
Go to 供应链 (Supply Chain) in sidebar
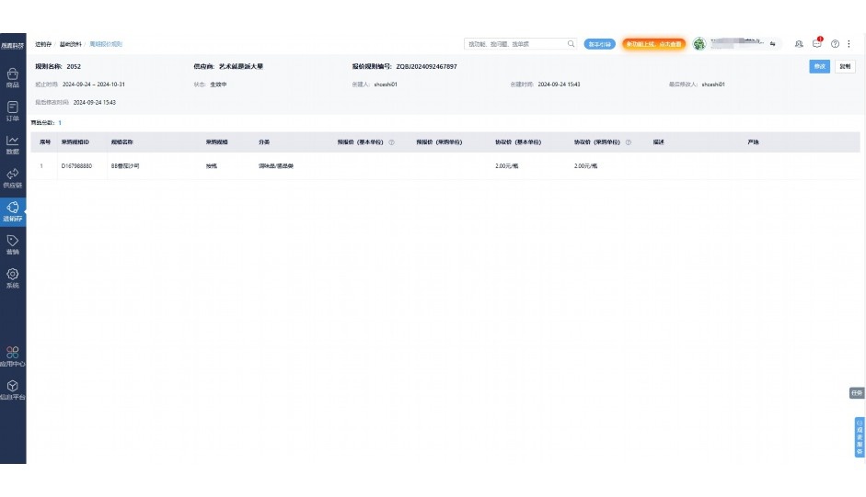click(x=13, y=177)
